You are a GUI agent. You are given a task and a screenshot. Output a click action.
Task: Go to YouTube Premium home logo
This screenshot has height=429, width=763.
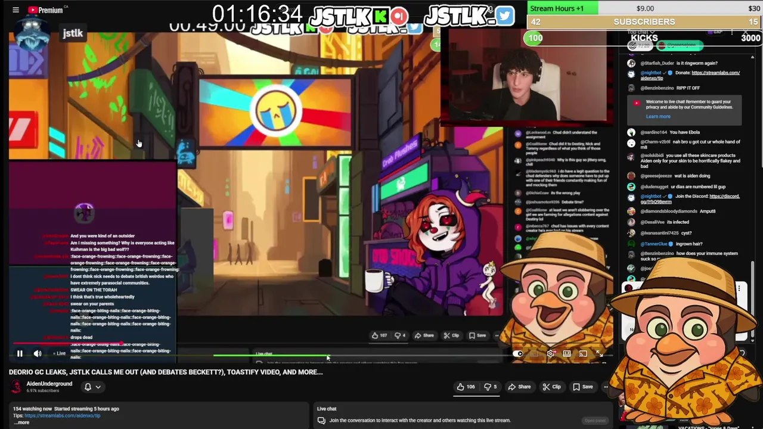click(x=45, y=10)
